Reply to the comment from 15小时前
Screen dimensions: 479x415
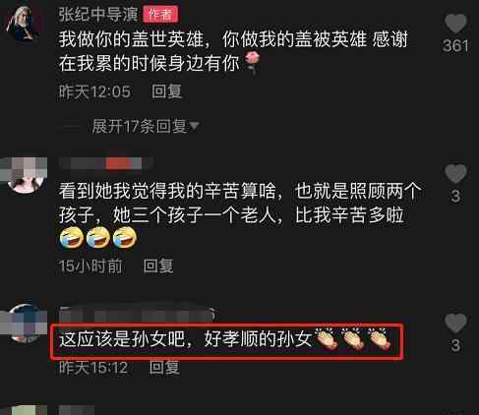(158, 266)
